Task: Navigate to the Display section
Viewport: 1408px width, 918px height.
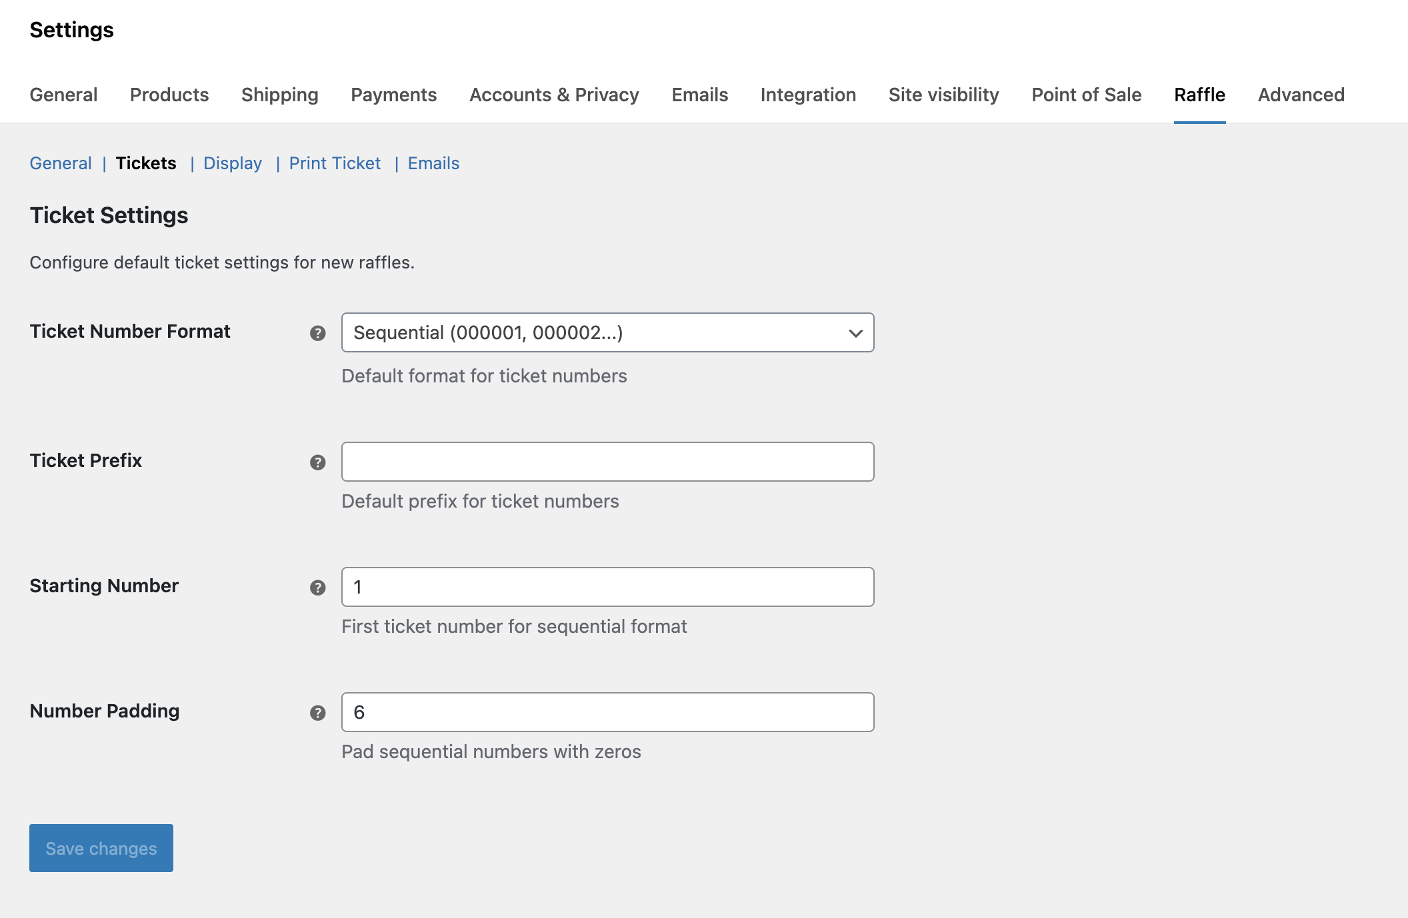Action: [x=232, y=163]
